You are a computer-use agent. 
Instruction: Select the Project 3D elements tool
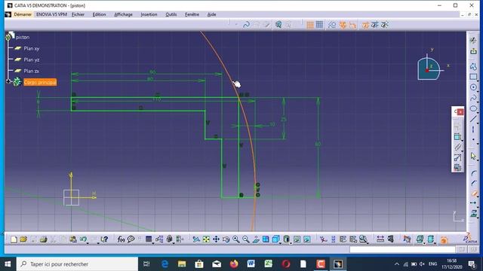coord(474,213)
